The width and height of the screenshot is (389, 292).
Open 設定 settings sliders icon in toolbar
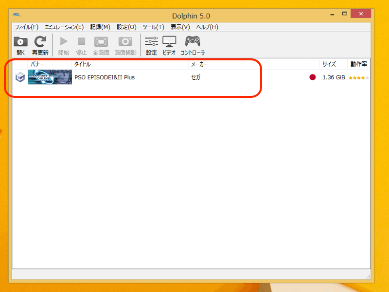click(x=151, y=45)
